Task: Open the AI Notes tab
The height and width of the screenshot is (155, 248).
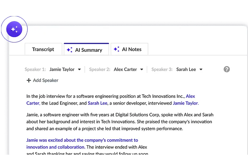Action: click(x=129, y=49)
